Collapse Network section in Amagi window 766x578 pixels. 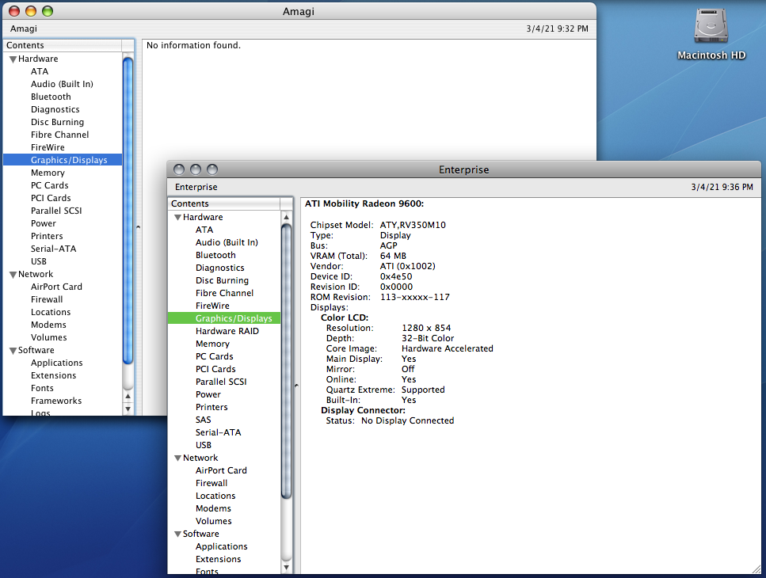[13, 275]
